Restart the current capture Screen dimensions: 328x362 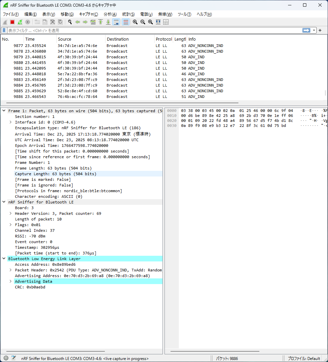pos(20,22)
